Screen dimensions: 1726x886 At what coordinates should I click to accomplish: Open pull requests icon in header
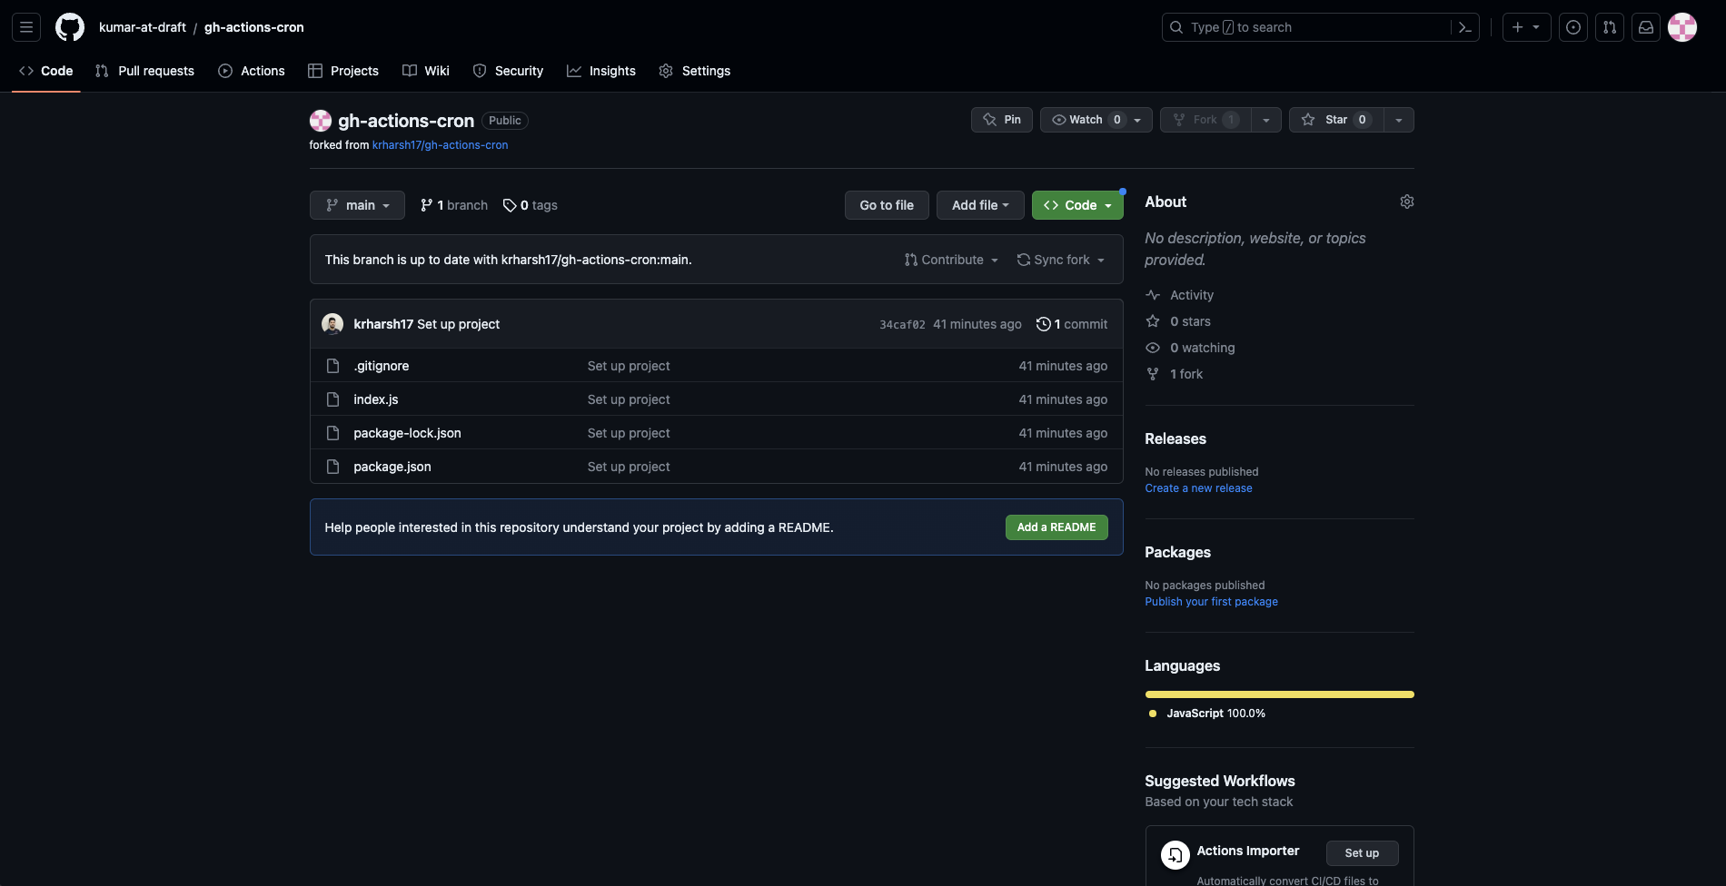pyautogui.click(x=1610, y=27)
